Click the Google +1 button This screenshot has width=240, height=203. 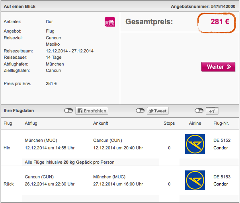[x=212, y=111]
